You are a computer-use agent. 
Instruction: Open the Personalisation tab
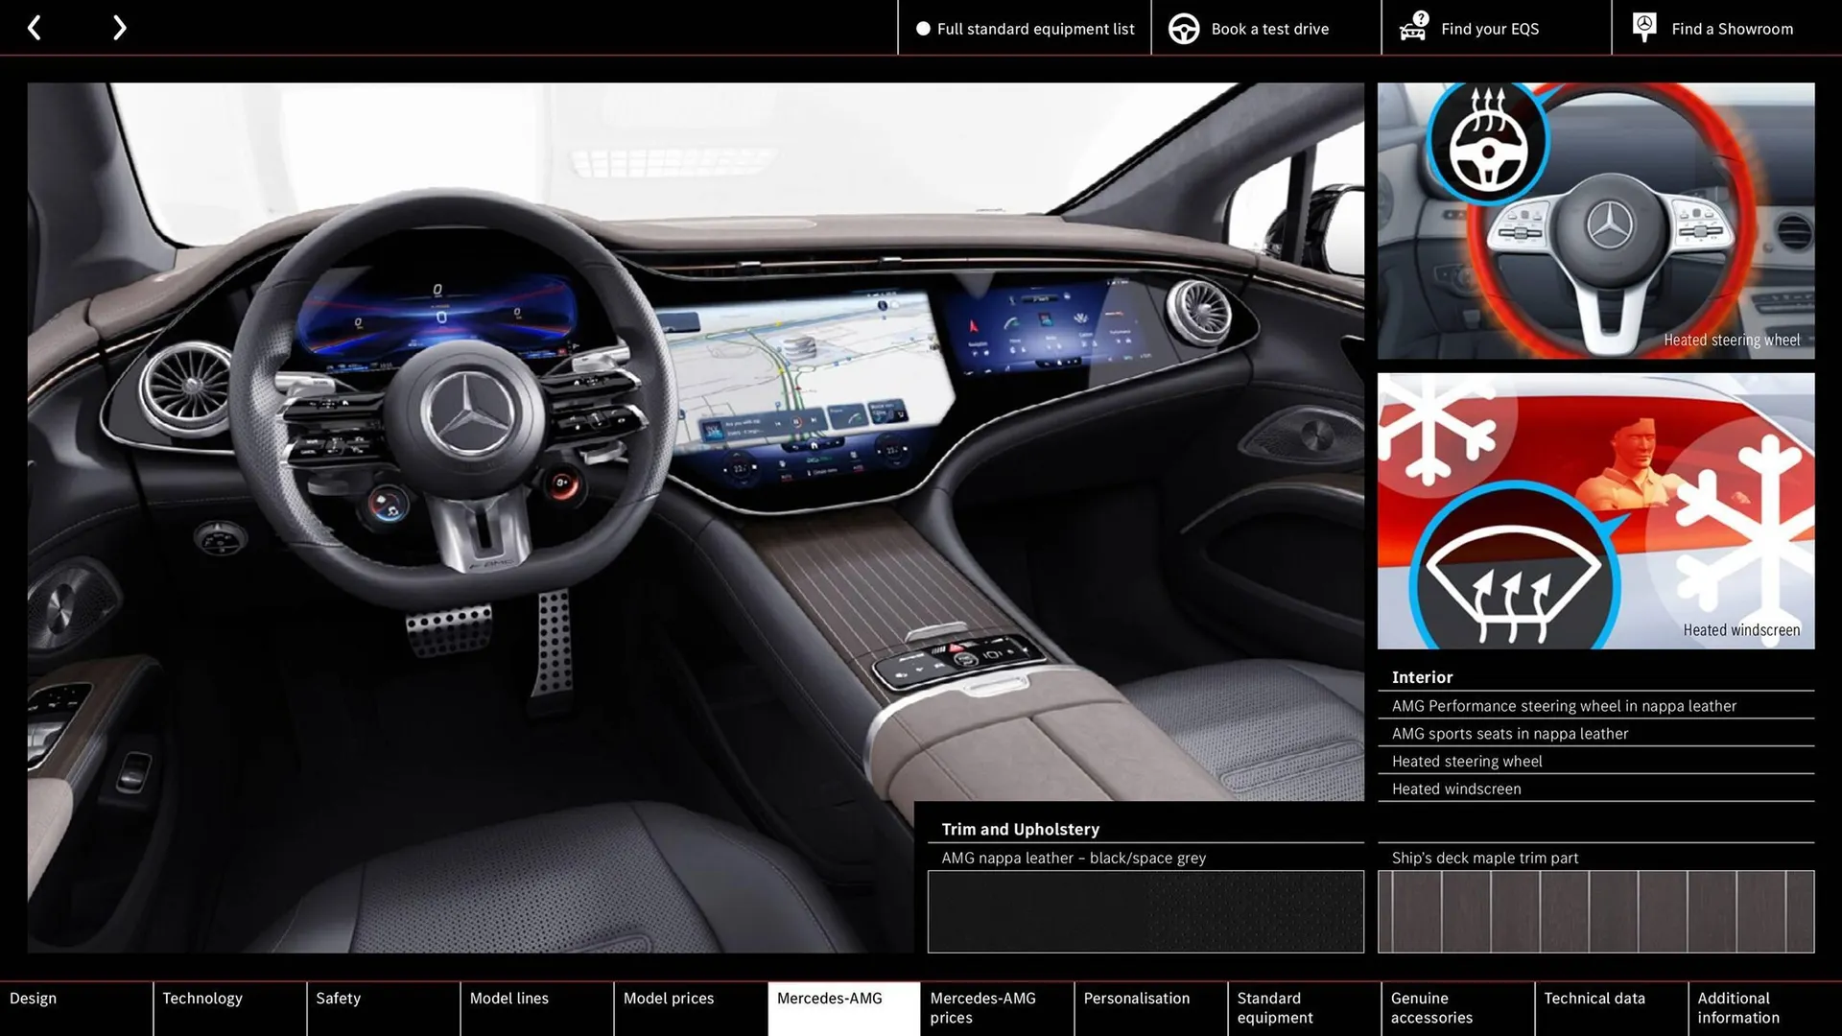(x=1137, y=998)
